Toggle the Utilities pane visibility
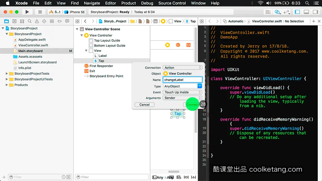The width and height of the screenshot is (322, 181). pyautogui.click(x=315, y=12)
